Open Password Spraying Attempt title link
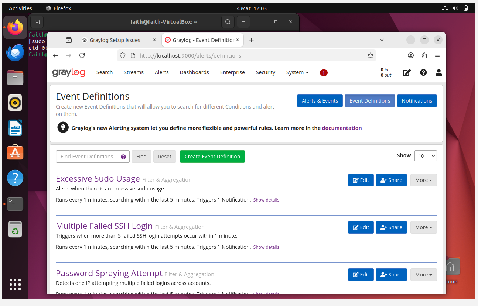 point(109,273)
